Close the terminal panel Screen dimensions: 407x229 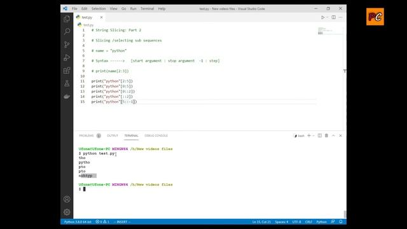(340, 135)
